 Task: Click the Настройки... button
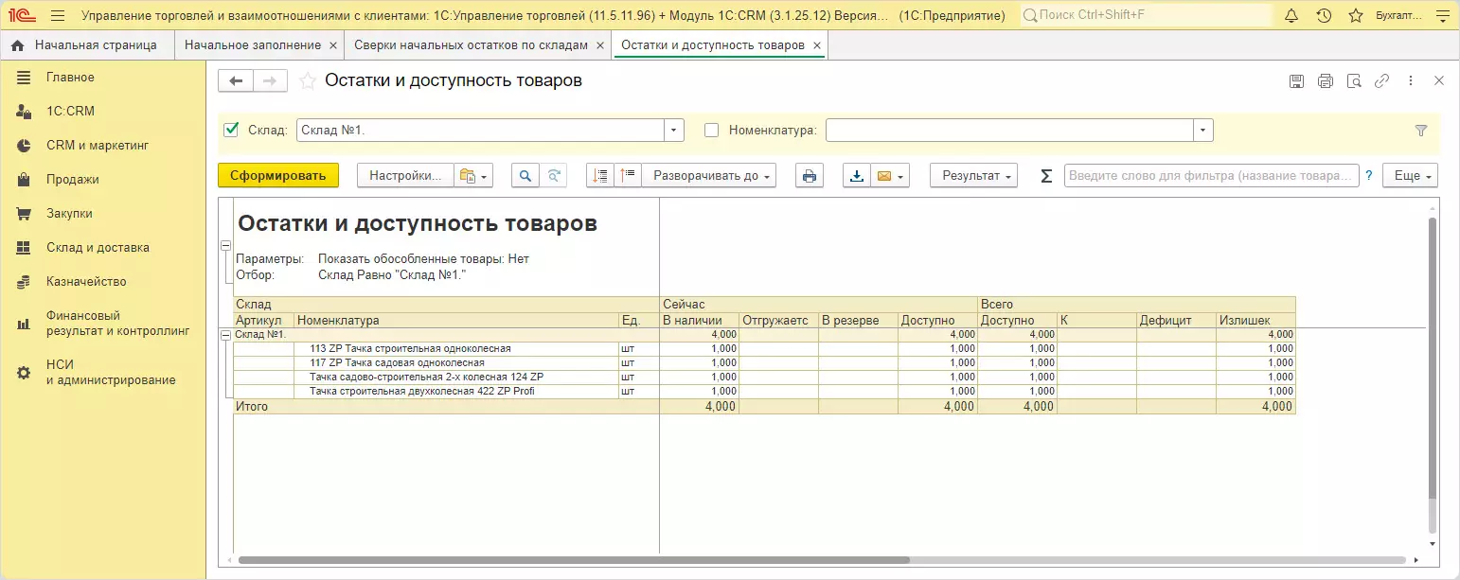pyautogui.click(x=404, y=176)
